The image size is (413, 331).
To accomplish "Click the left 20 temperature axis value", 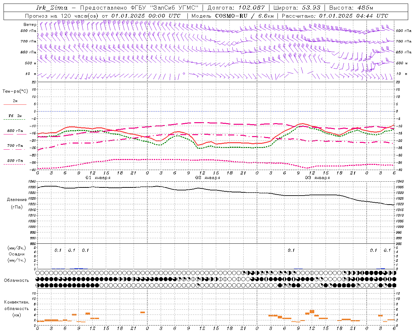I will click(x=33, y=82).
